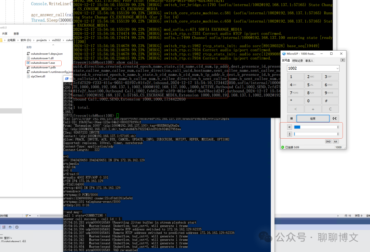Click the C clear key in MicroSIP
The height and width of the screenshot is (252, 370).
pos(330,109)
